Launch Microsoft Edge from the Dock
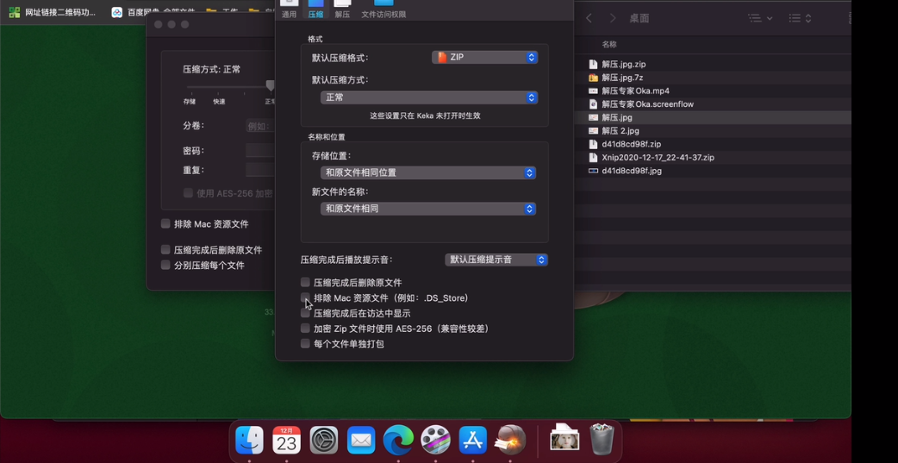This screenshot has width=898, height=463. 398,440
